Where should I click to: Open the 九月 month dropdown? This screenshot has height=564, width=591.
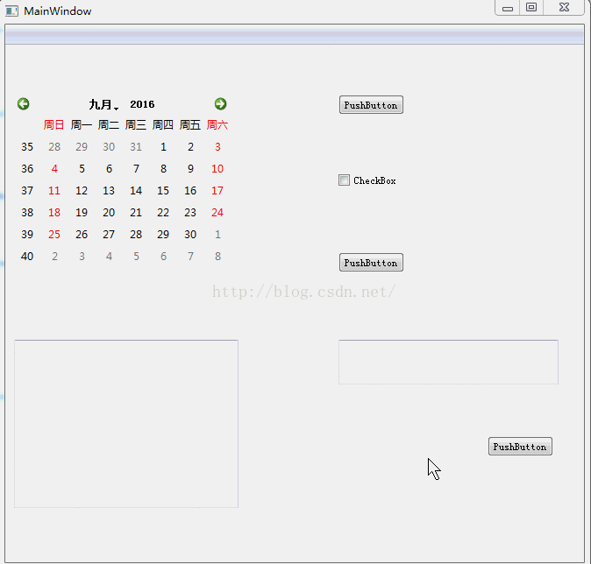click(103, 104)
